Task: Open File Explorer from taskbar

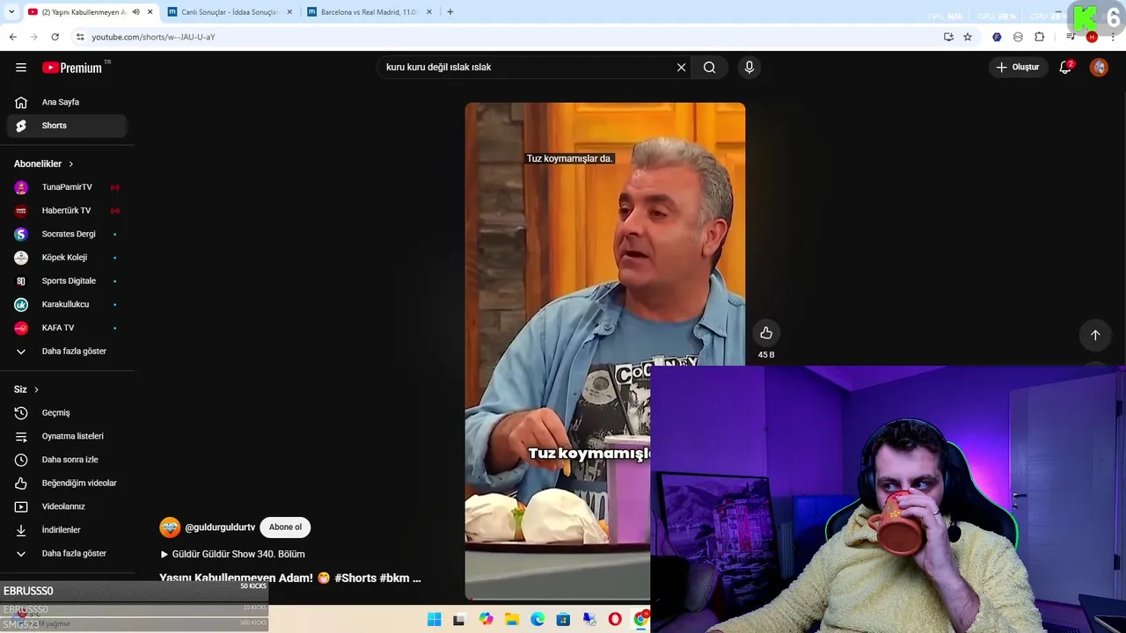Action: (x=512, y=620)
